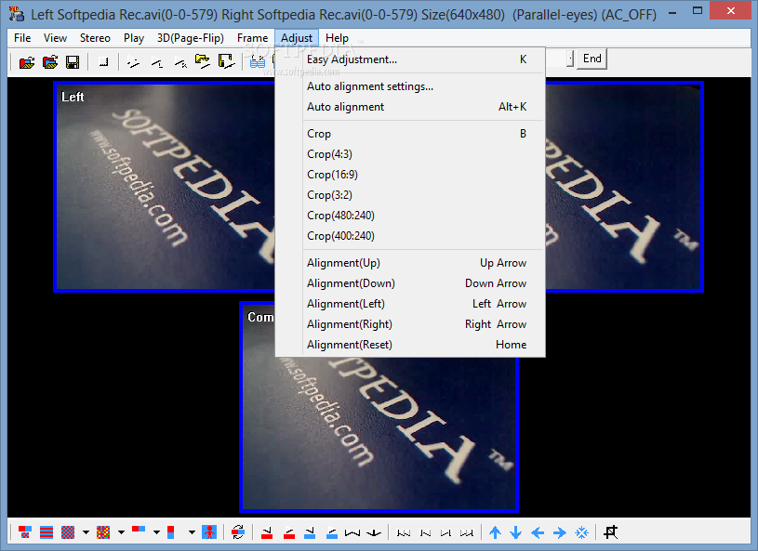Click the second red-base rotate icon
This screenshot has height=551, width=758.
point(288,532)
